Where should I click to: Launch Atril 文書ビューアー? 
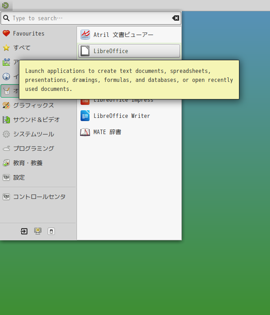(x=129, y=35)
